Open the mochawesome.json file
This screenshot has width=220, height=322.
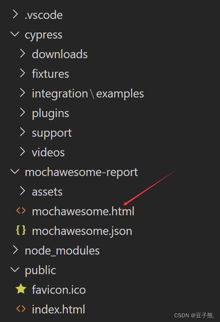(x=82, y=231)
